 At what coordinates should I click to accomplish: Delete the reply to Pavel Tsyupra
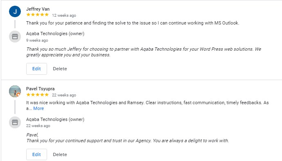pos(60,154)
